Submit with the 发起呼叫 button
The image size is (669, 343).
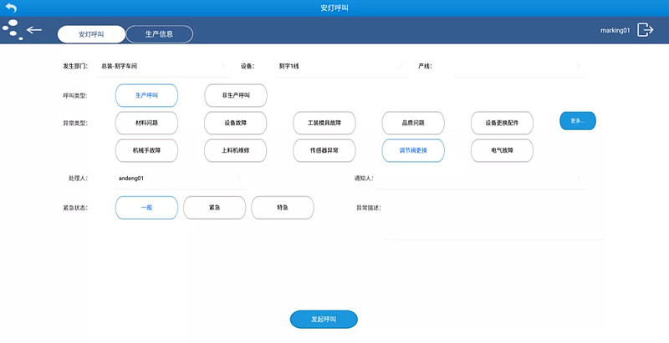[324, 319]
